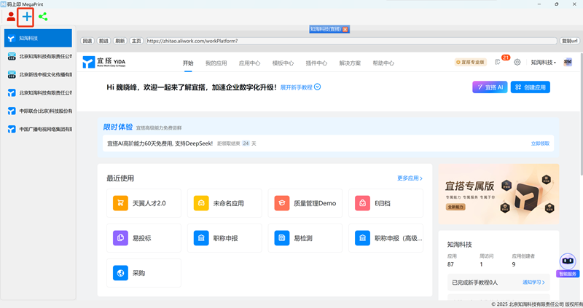Click the page vertical scrollbar
Screen dimensions: 583x308
(581, 114)
